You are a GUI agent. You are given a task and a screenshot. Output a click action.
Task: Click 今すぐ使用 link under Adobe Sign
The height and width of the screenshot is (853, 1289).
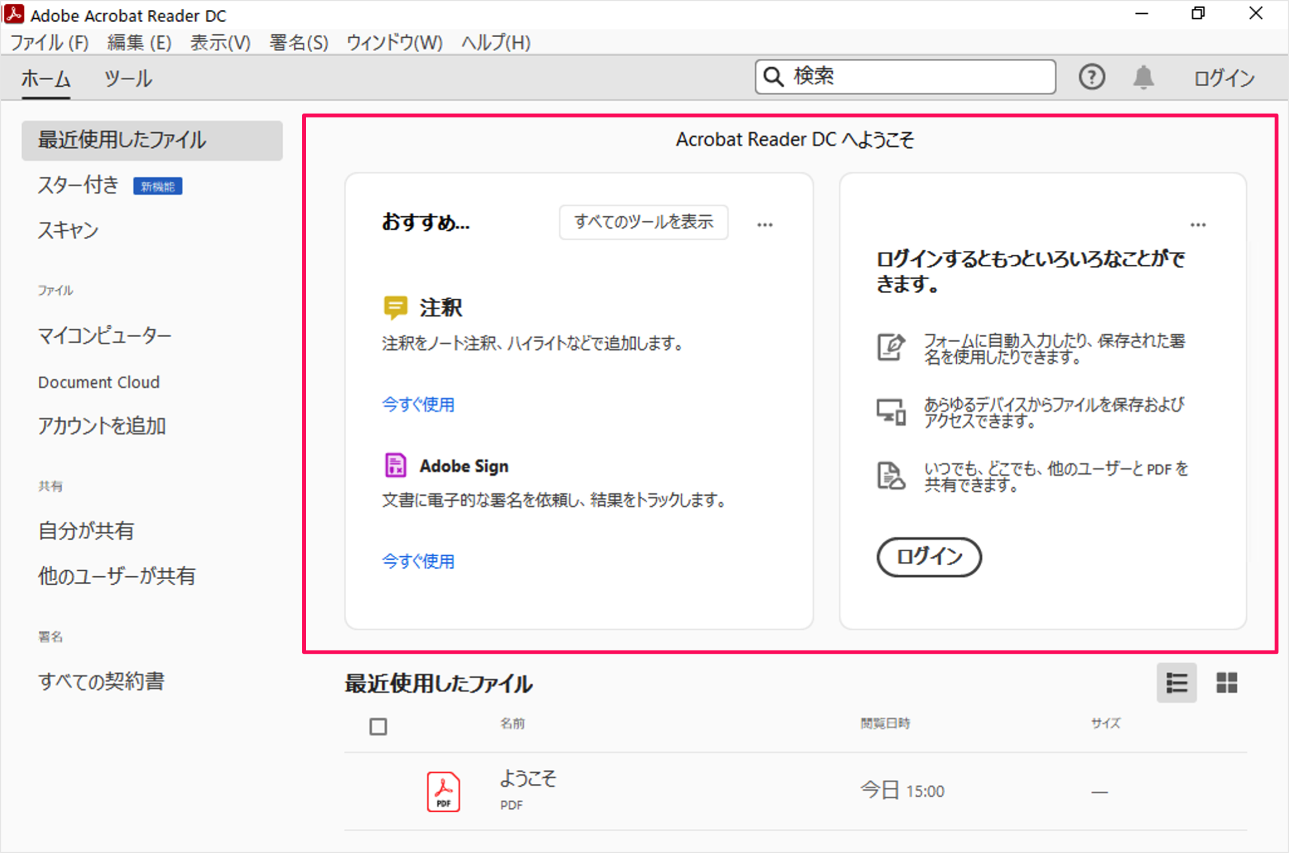coord(418,561)
